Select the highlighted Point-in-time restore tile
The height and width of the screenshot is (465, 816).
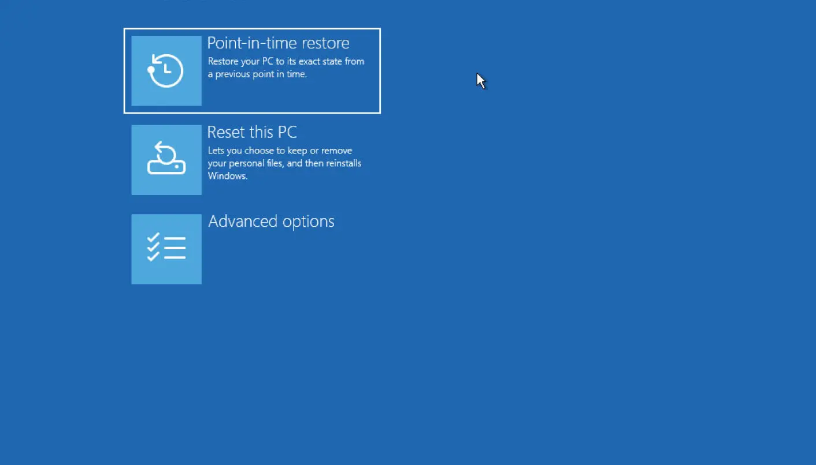click(x=252, y=71)
